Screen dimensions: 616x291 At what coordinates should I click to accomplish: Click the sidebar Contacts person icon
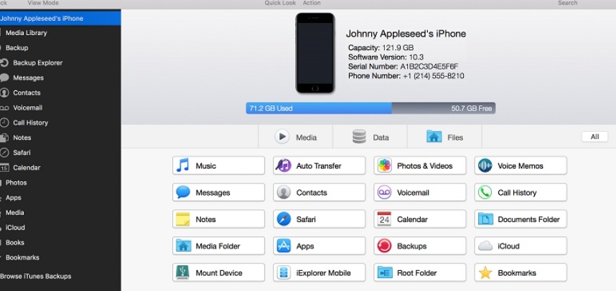(x=4, y=93)
